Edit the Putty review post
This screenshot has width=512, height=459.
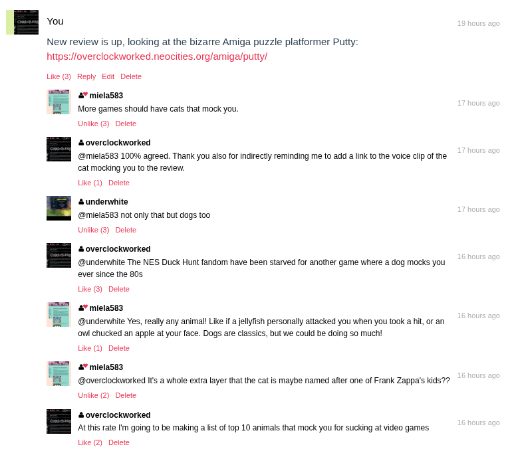(108, 76)
